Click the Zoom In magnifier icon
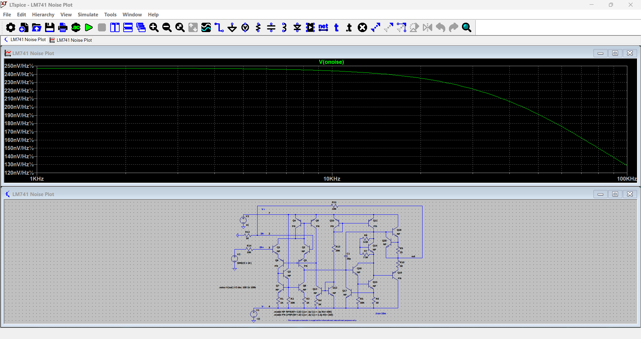The image size is (641, 339). tap(154, 27)
